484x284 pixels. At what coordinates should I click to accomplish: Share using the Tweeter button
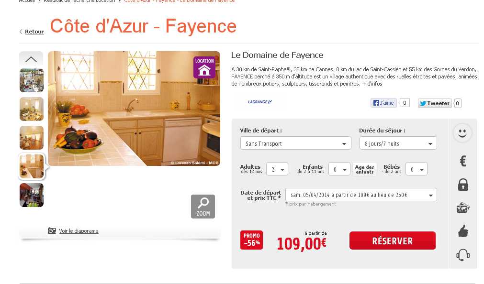(435, 103)
